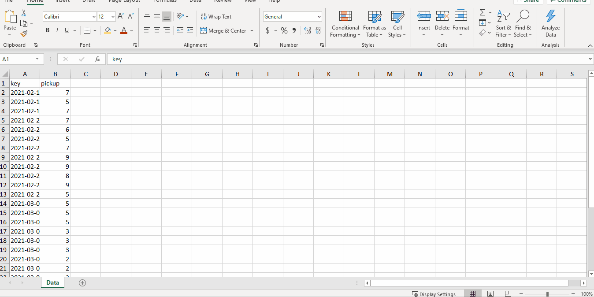Click the Select All corner triangle
Image resolution: width=594 pixels, height=297 pixels.
pos(5,74)
